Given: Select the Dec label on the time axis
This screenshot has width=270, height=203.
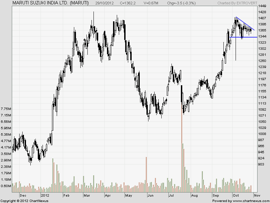Looking at the screenshot, I should coord(23,195).
